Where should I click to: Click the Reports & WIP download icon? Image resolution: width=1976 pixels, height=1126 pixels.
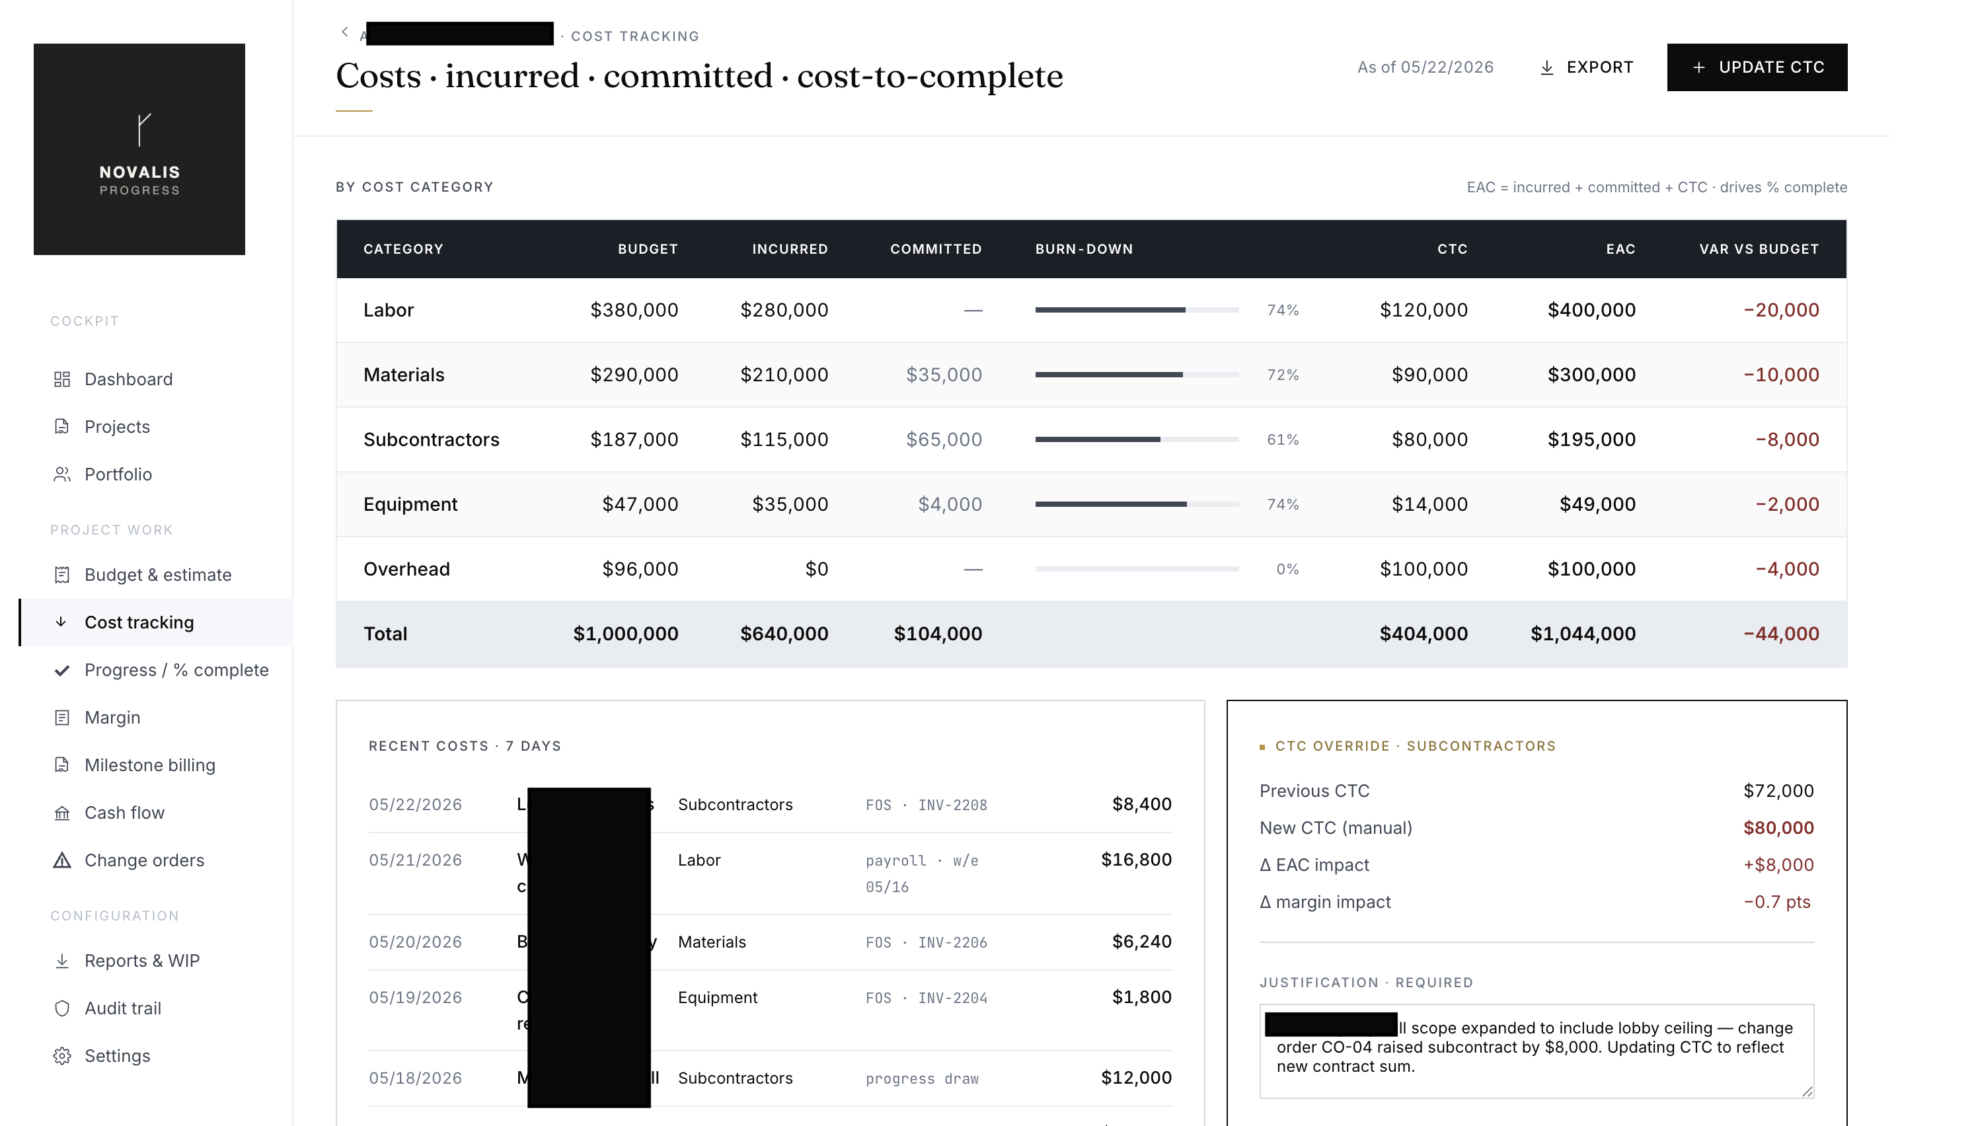click(x=62, y=961)
